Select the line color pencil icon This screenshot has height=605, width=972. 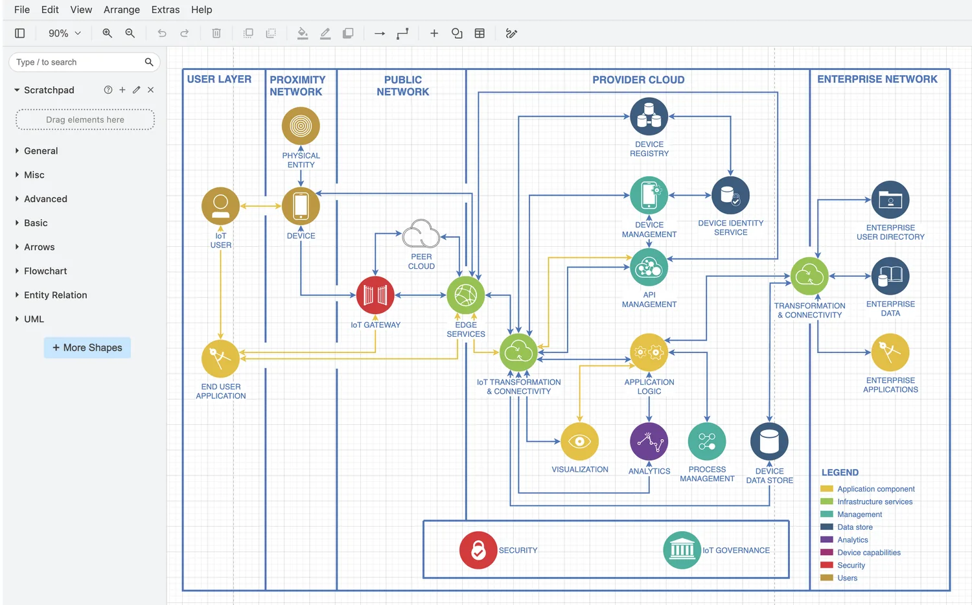[x=325, y=33]
